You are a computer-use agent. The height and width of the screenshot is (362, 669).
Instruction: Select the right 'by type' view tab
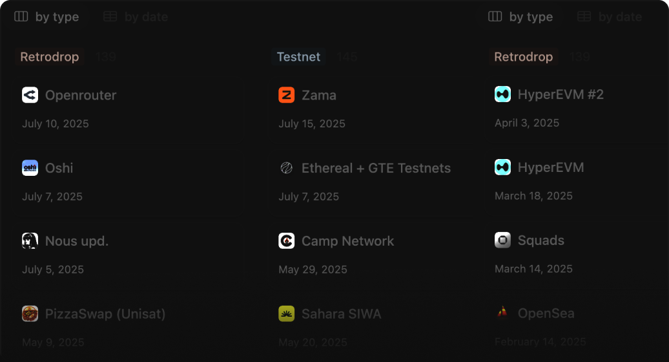(x=521, y=17)
